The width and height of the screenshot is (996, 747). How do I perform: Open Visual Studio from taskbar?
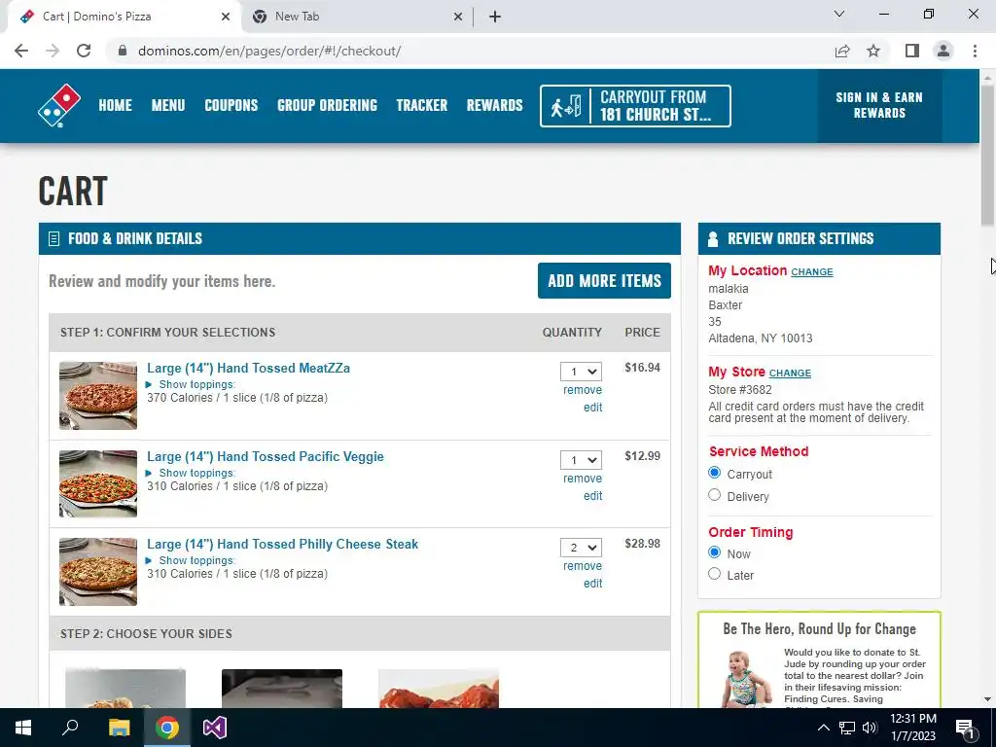pyautogui.click(x=215, y=728)
